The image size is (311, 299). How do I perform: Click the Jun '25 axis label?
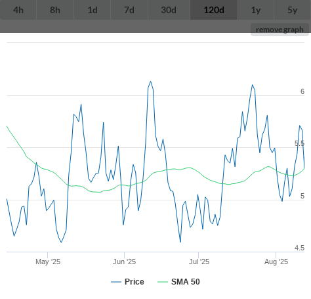[x=124, y=262]
